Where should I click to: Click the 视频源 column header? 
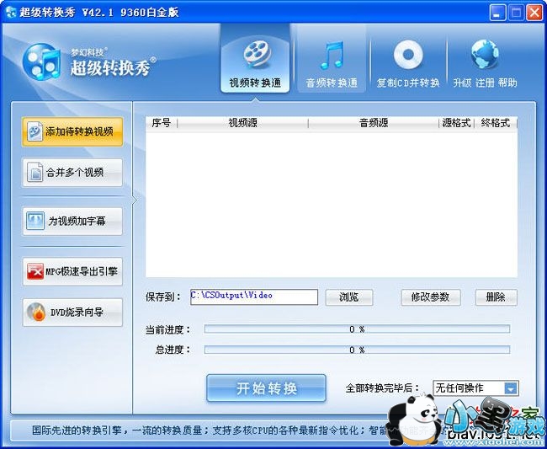[x=243, y=123]
